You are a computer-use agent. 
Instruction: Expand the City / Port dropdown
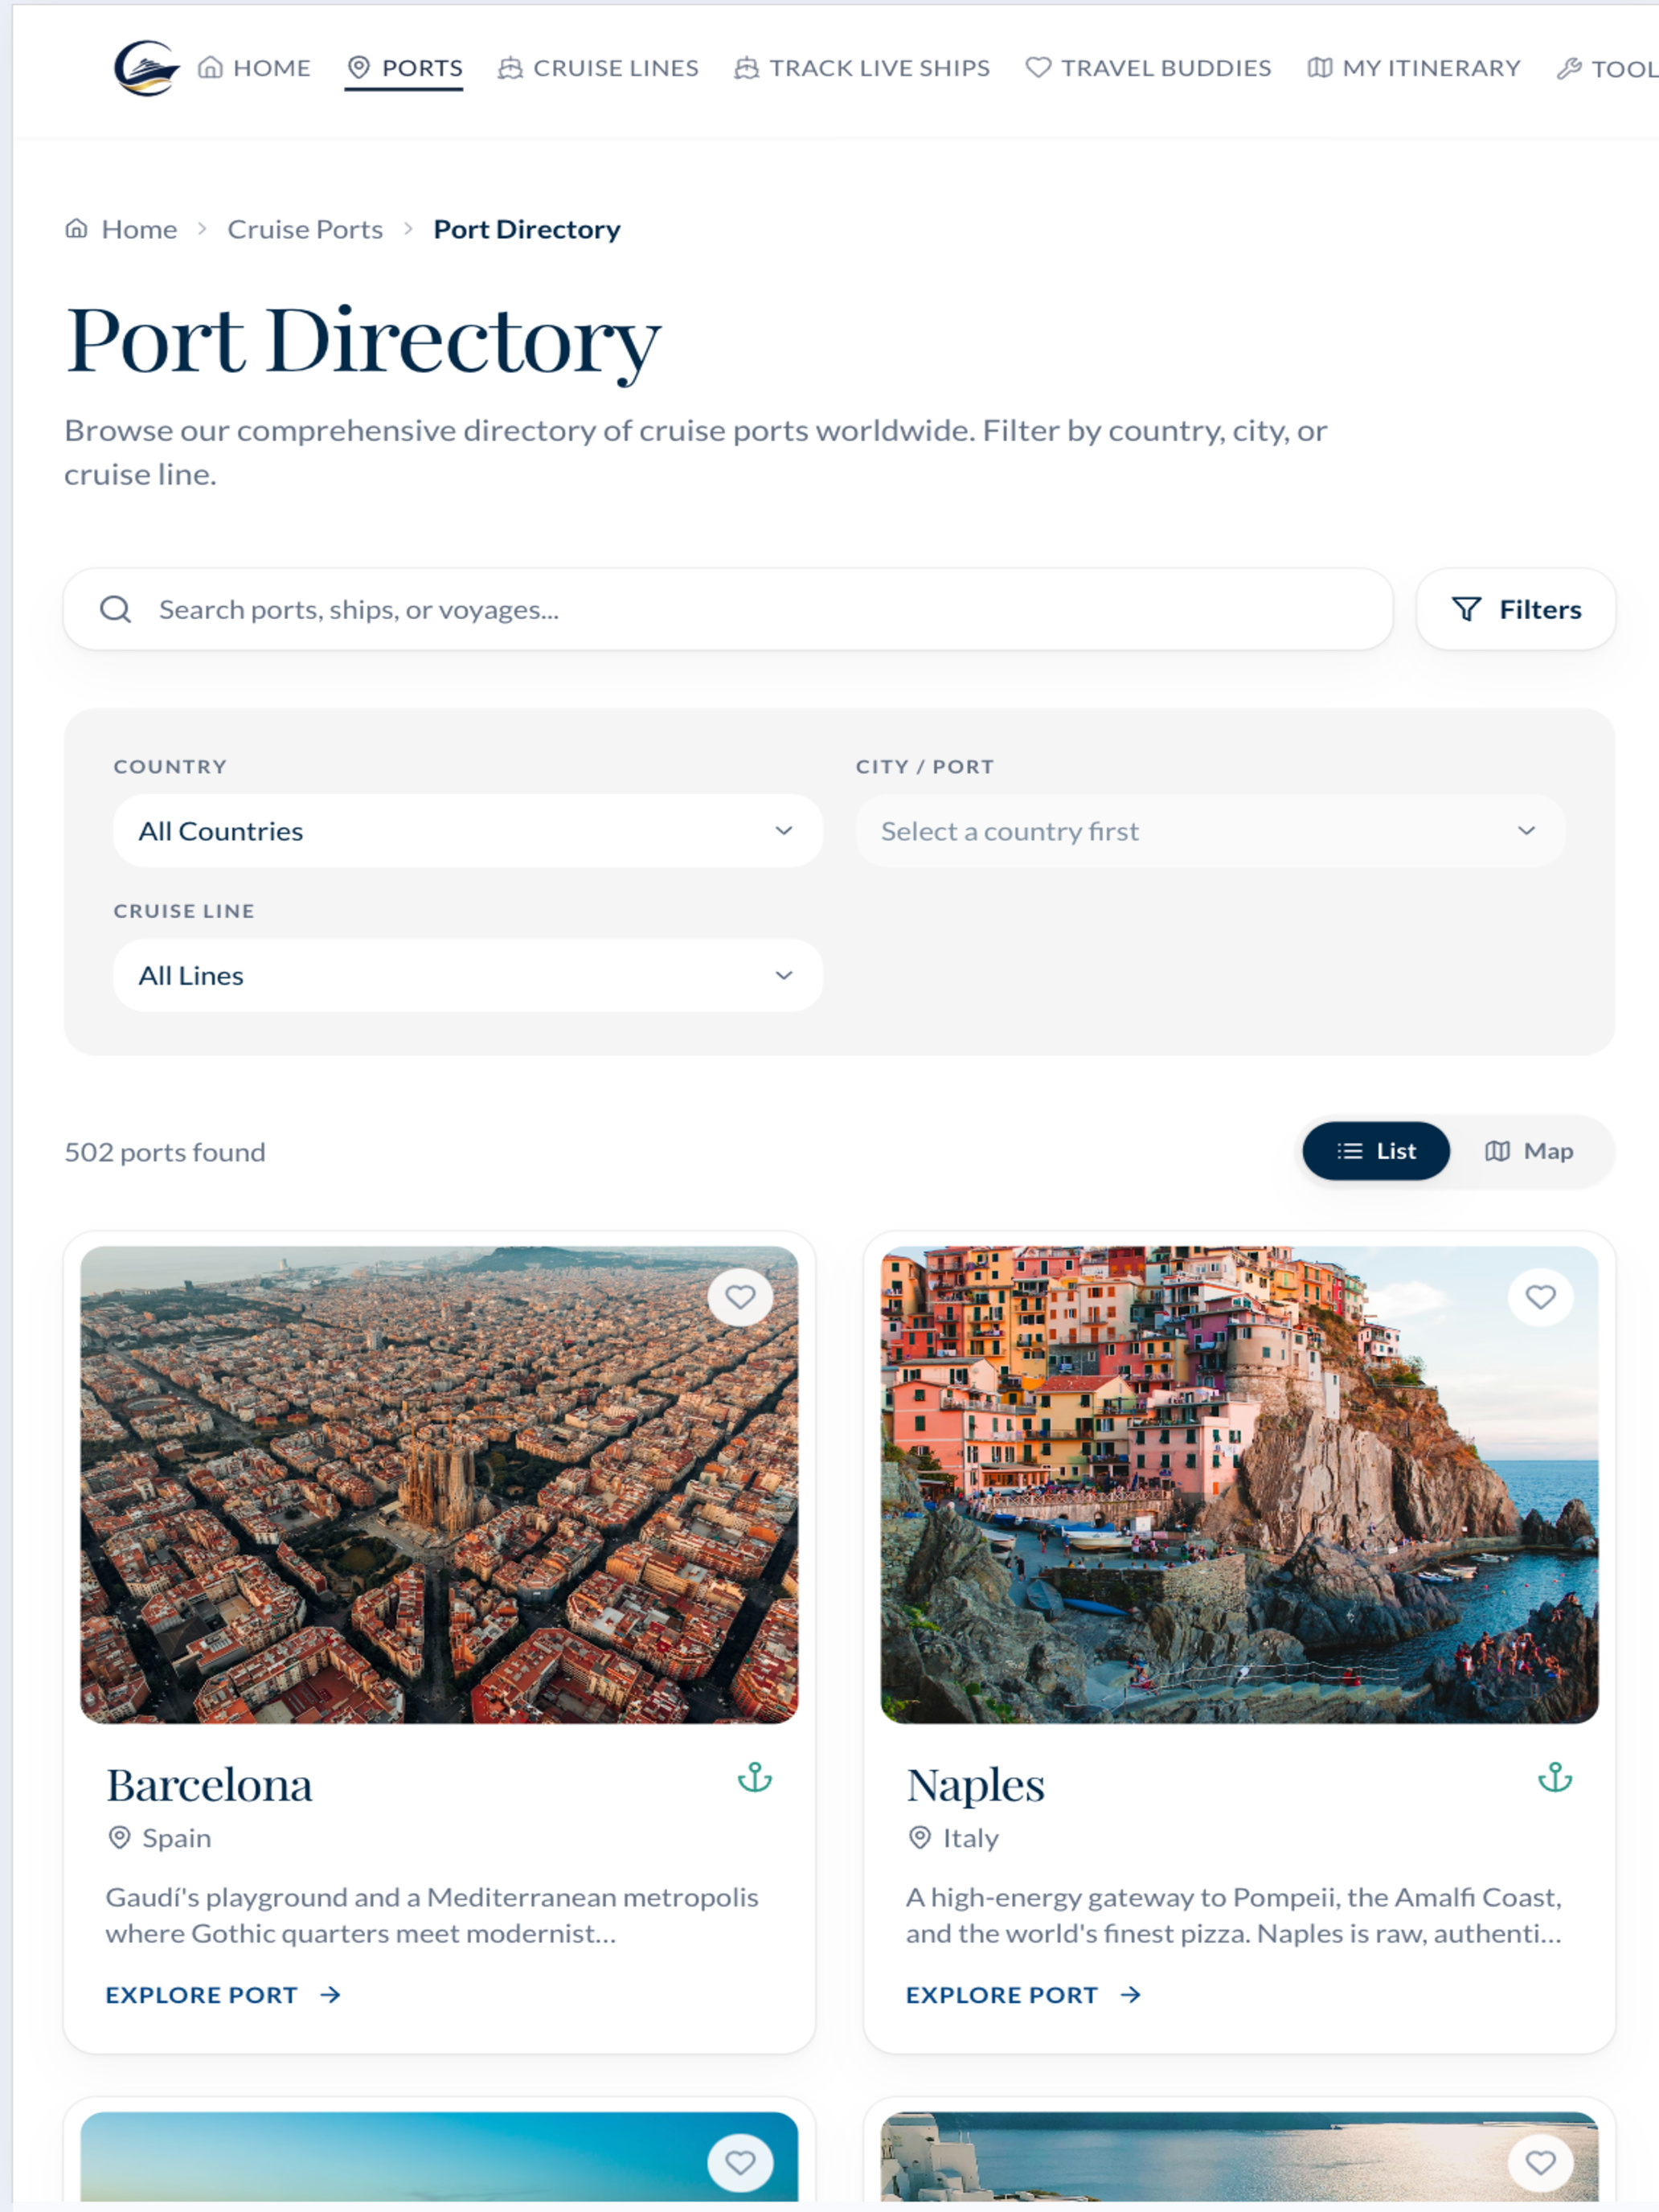point(1210,831)
